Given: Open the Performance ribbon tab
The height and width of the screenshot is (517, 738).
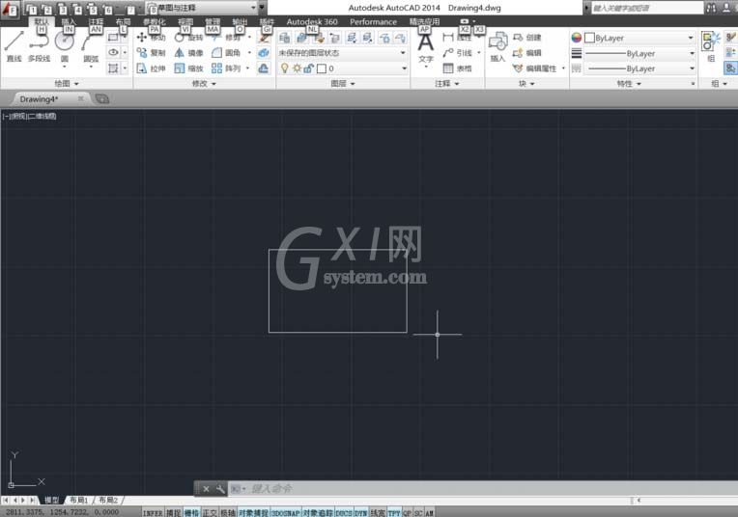Looking at the screenshot, I should (373, 21).
